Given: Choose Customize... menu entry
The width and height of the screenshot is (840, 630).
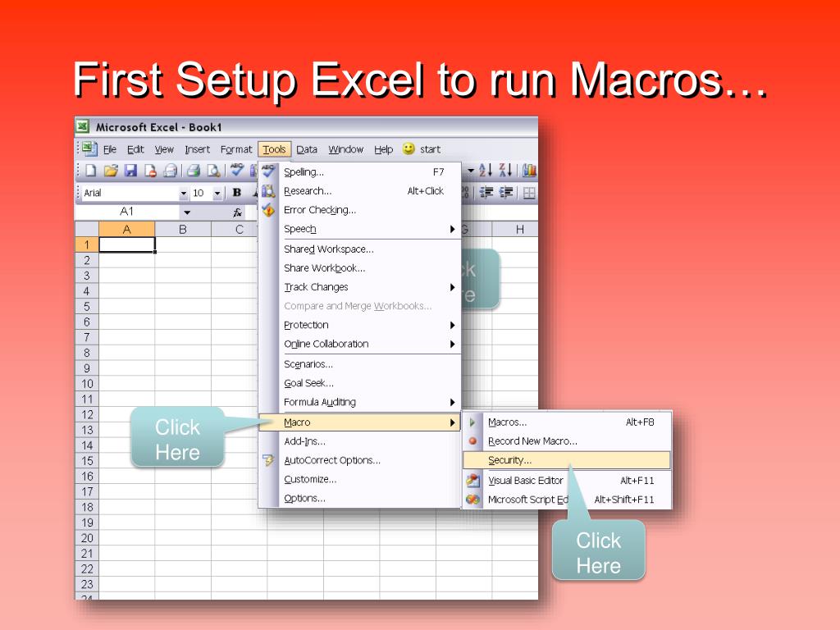Looking at the screenshot, I should click(359, 479).
